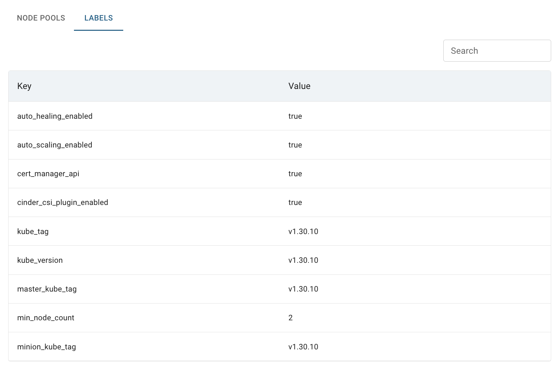Image resolution: width=558 pixels, height=373 pixels.
Task: Click the kube_version label key
Action: [x=40, y=260]
